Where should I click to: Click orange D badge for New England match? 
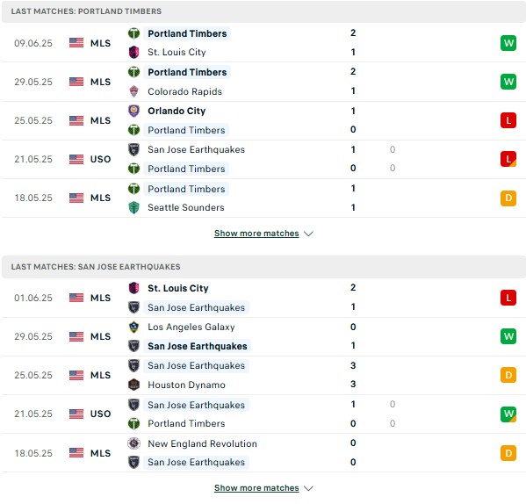tap(508, 453)
